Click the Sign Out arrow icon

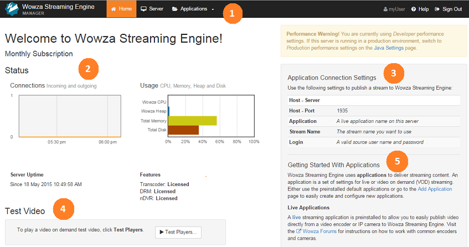point(437,9)
